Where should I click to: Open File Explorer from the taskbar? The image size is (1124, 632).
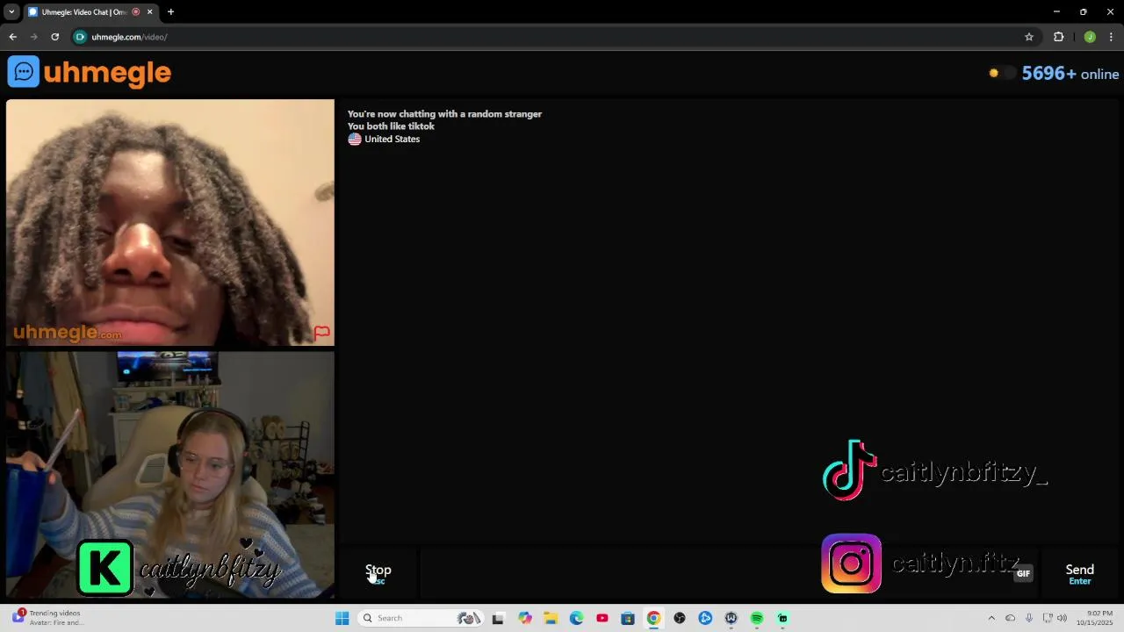(551, 618)
